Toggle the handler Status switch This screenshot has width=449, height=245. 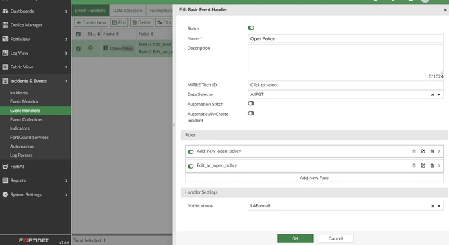(251, 28)
